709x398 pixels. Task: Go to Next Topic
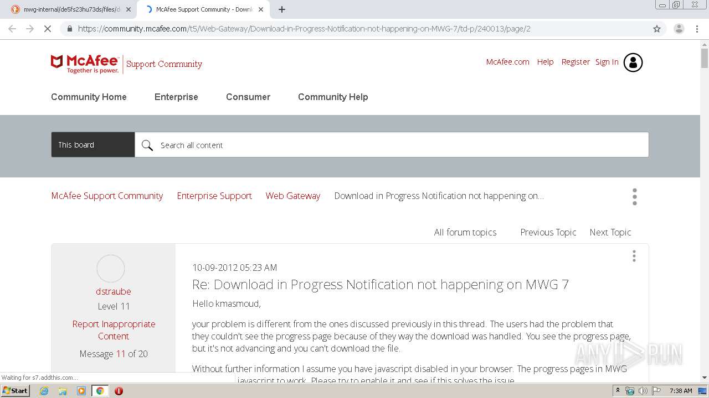(x=610, y=232)
